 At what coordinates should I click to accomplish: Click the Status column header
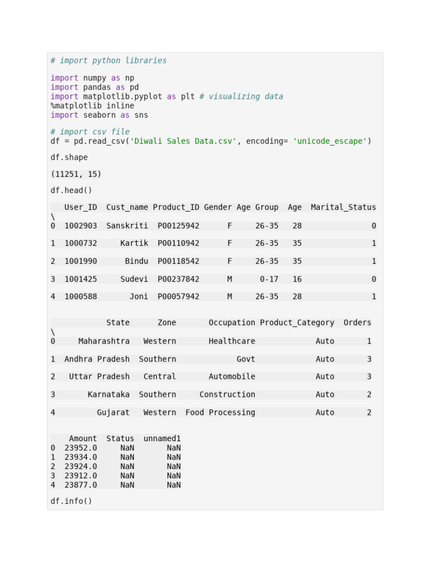[x=120, y=438]
